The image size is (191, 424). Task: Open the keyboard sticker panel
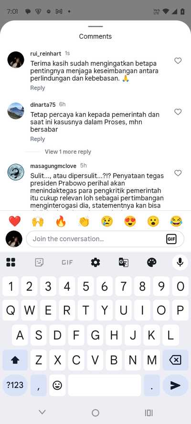[39, 262]
